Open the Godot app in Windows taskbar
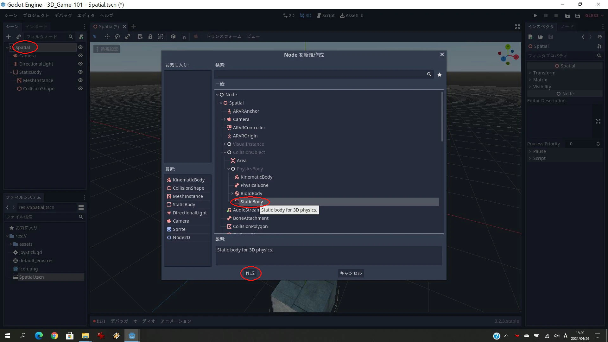 pyautogui.click(x=132, y=336)
